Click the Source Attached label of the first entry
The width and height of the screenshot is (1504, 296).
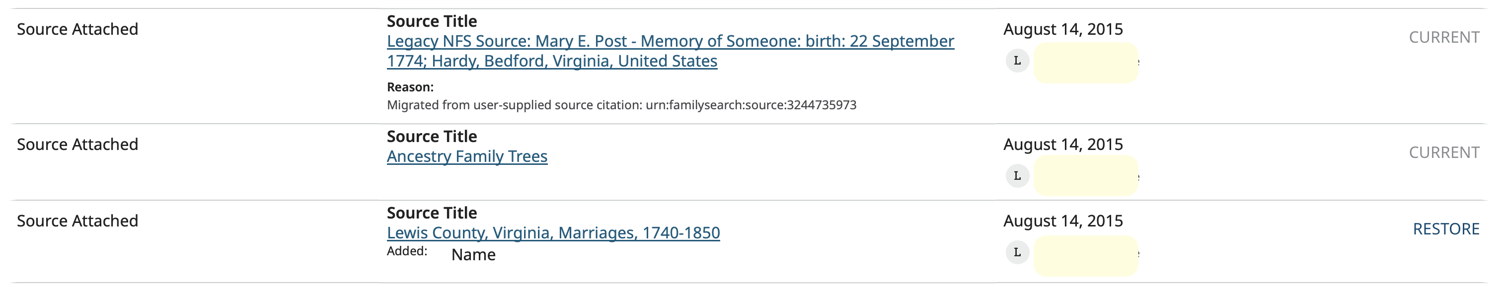[77, 29]
